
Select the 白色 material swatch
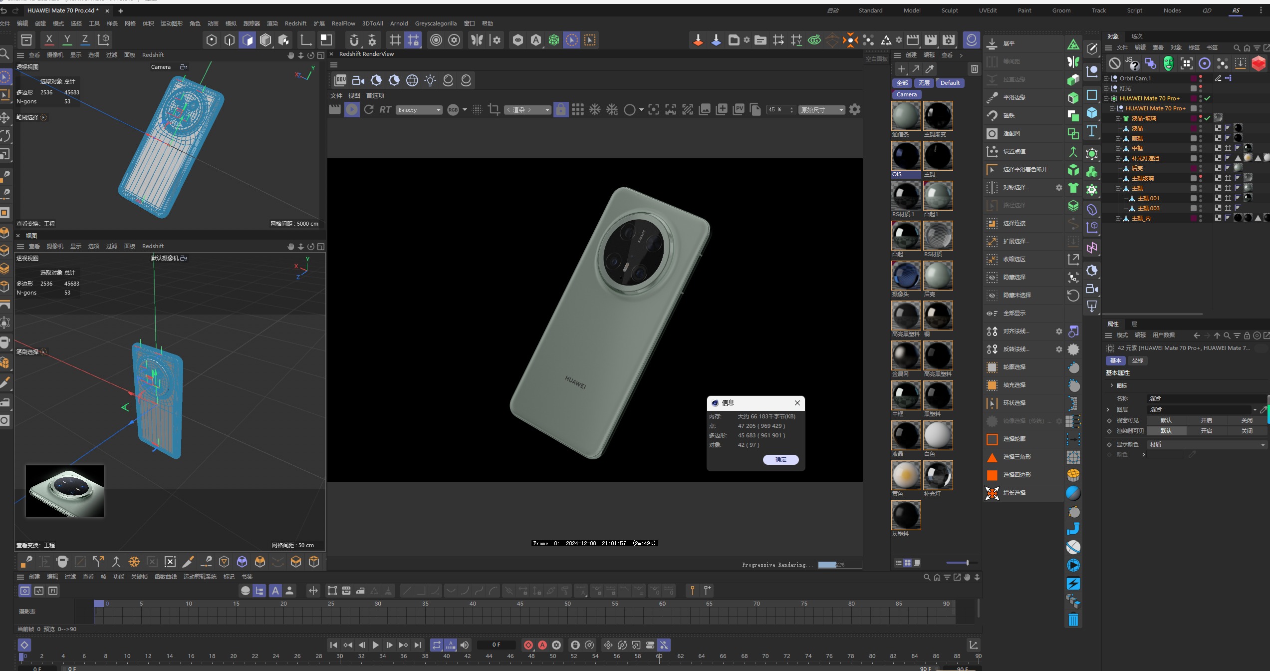point(938,435)
